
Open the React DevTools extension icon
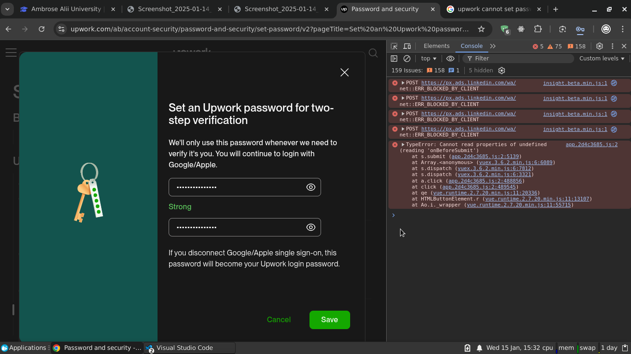[521, 29]
